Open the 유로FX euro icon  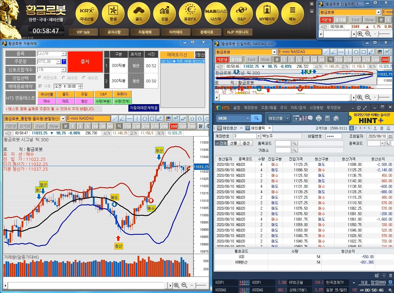pos(190,13)
